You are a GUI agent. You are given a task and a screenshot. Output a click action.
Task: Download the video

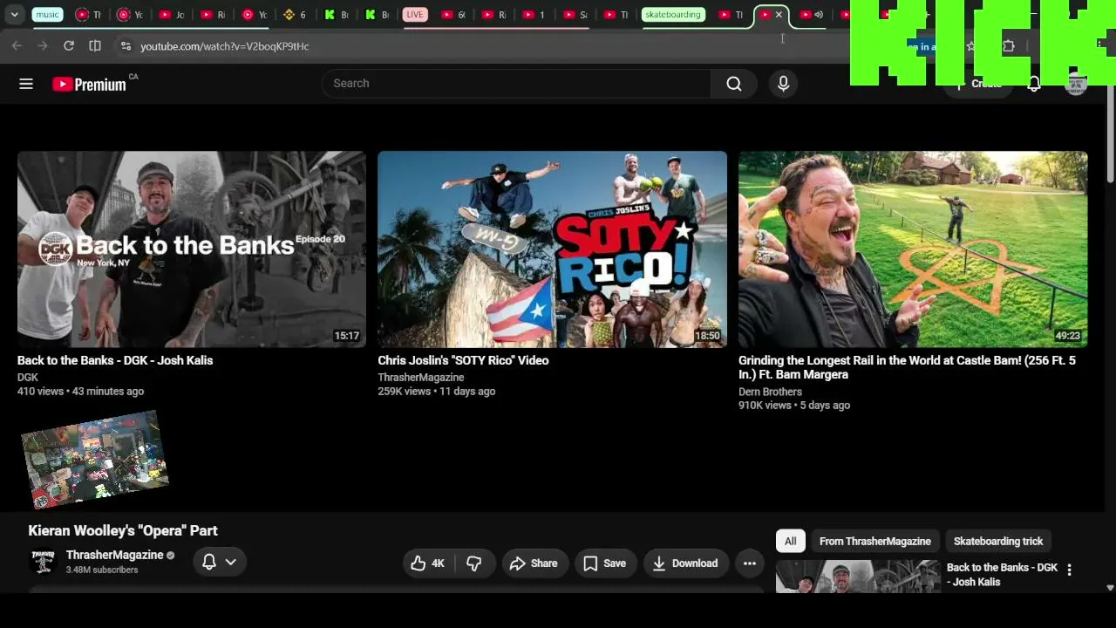pyautogui.click(x=685, y=563)
